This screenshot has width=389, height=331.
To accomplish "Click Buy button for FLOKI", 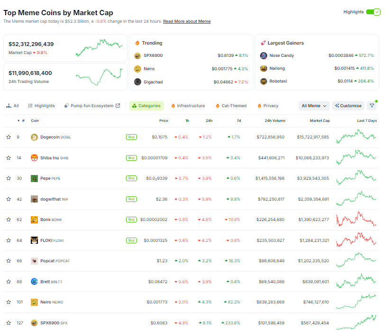I will 131,240.
